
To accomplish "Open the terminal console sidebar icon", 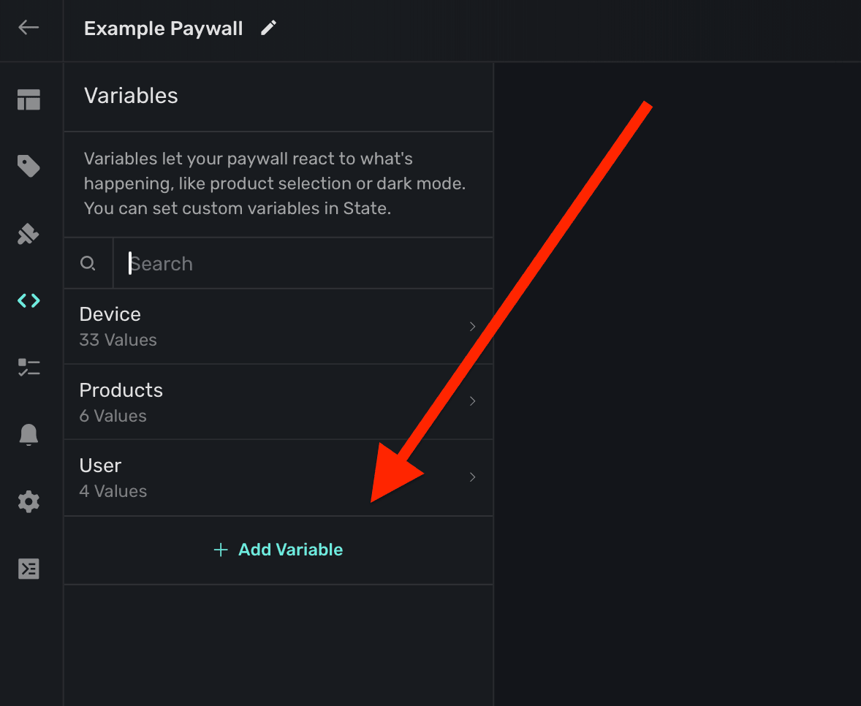I will coord(29,569).
